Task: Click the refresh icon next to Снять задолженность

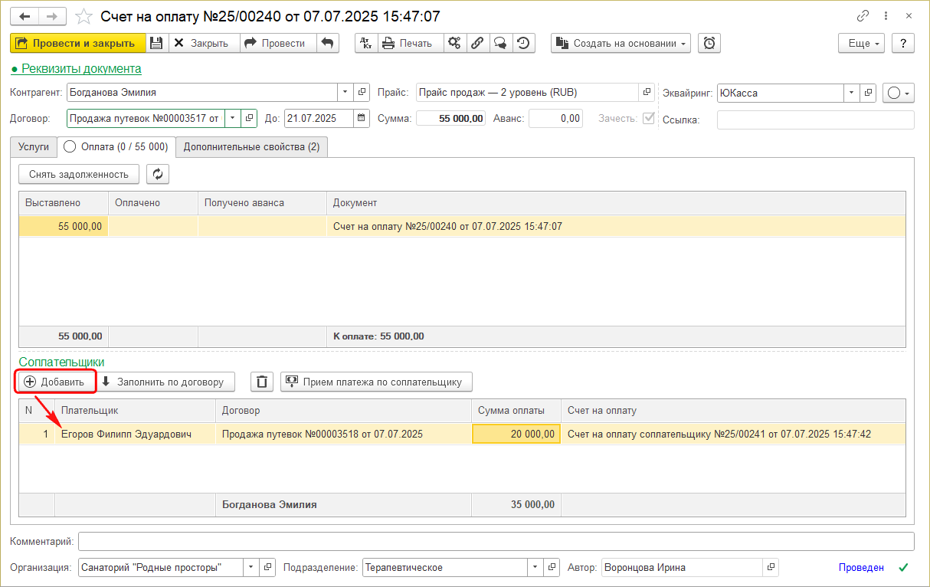Action: click(158, 174)
